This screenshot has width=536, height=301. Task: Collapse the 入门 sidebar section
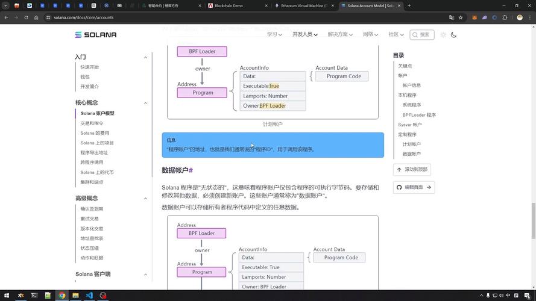[145, 57]
